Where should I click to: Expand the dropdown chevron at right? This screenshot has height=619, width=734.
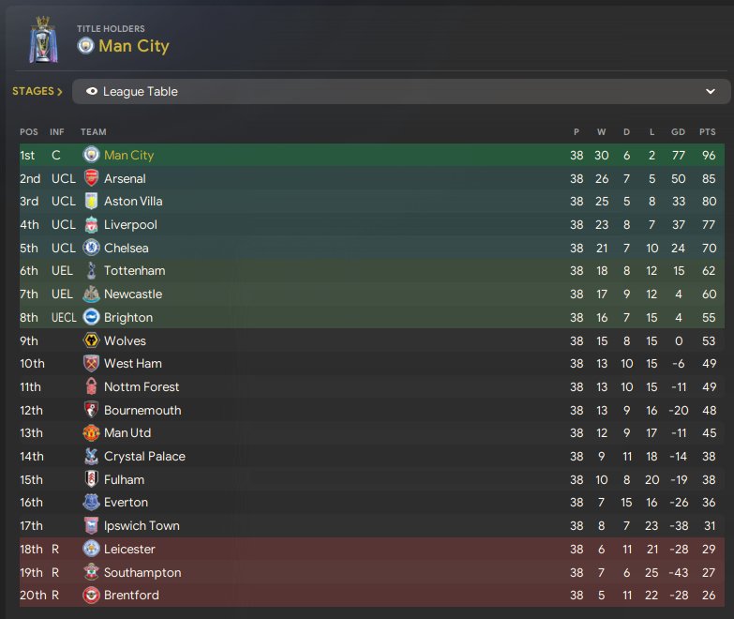pos(711,92)
